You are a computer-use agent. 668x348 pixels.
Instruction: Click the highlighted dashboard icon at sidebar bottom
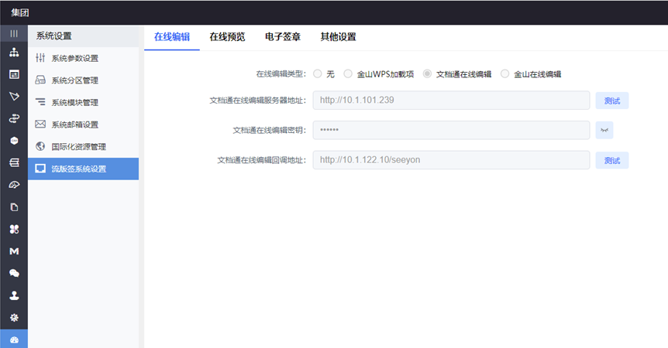(13, 339)
